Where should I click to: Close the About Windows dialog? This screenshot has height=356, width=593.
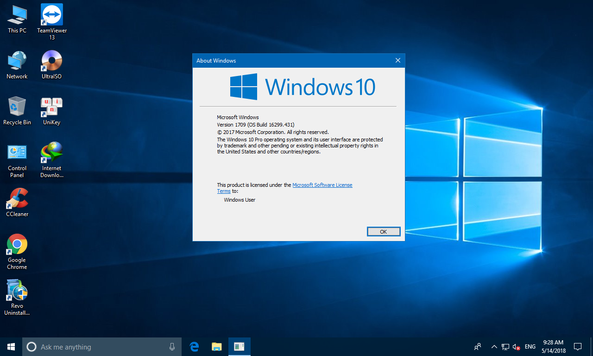pos(397,60)
